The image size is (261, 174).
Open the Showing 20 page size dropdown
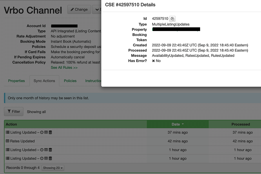[53, 168]
